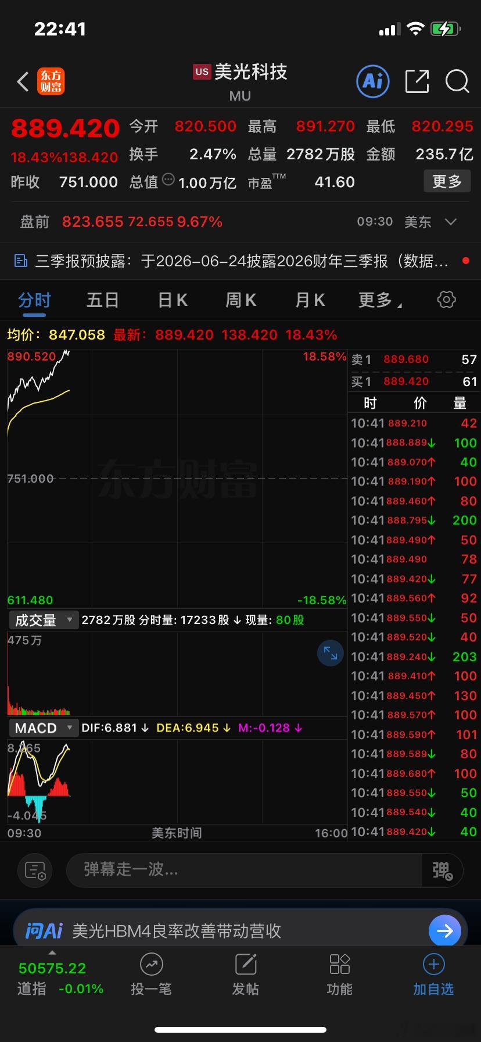481x1042 pixels.
Task: Send the 问Ai query with the arrow
Action: click(x=445, y=931)
